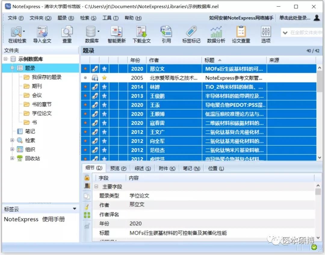Select the 学位论文 folder
Image resolution: width=325 pixels, height=255 pixels.
(x=42, y=113)
